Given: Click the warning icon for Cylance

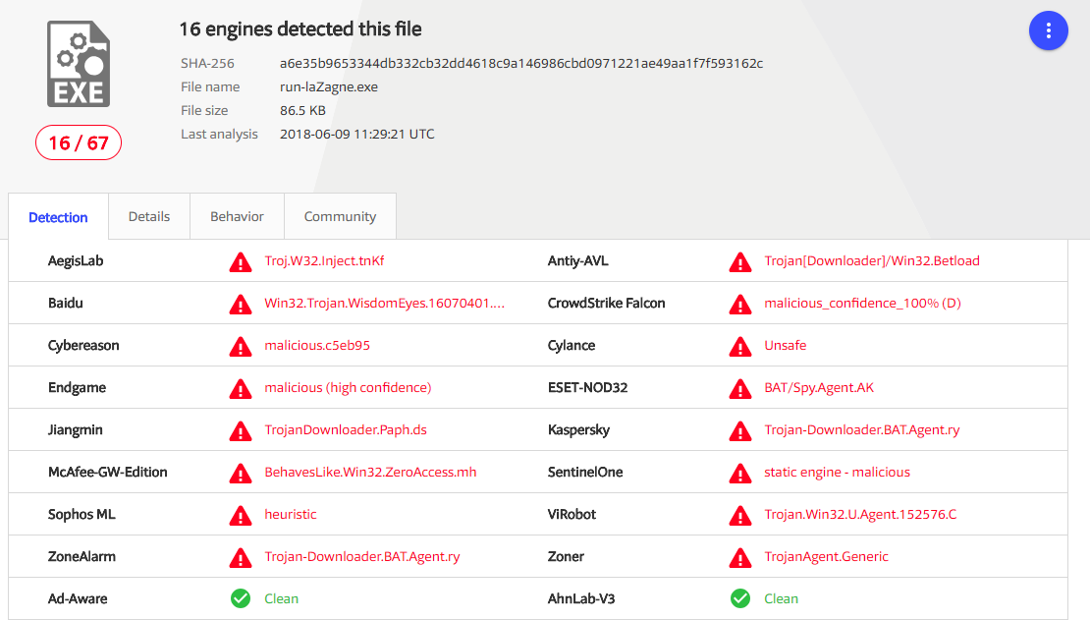Looking at the screenshot, I should coord(740,347).
